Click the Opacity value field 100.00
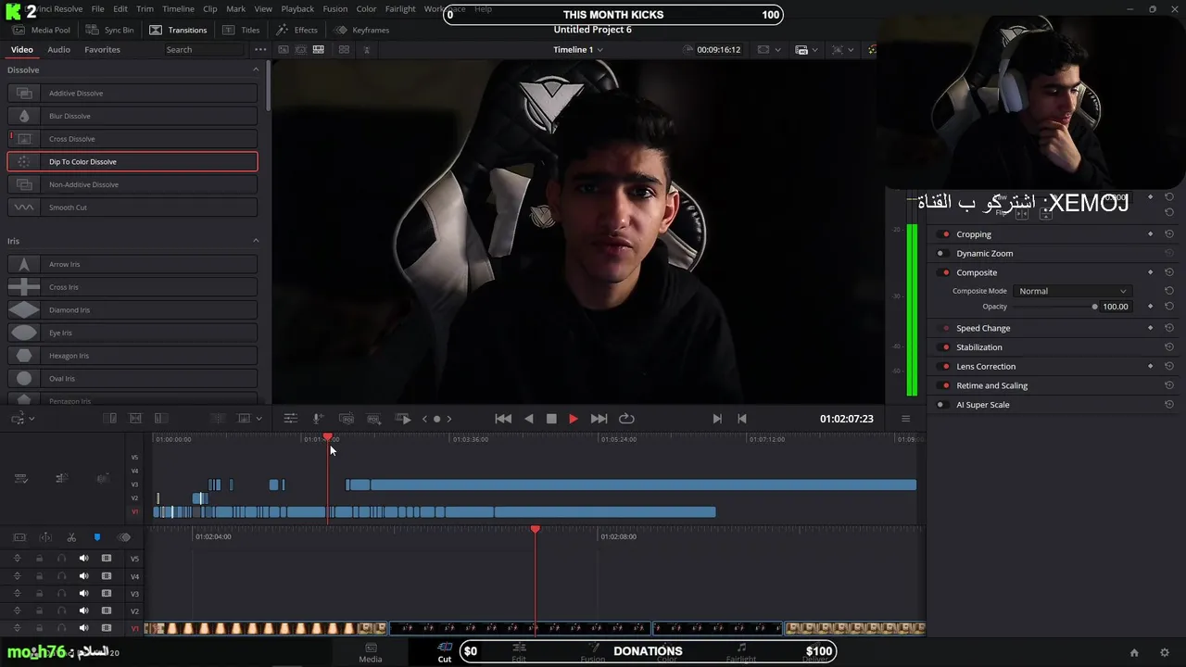Screen dimensions: 1186x667 point(1116,307)
